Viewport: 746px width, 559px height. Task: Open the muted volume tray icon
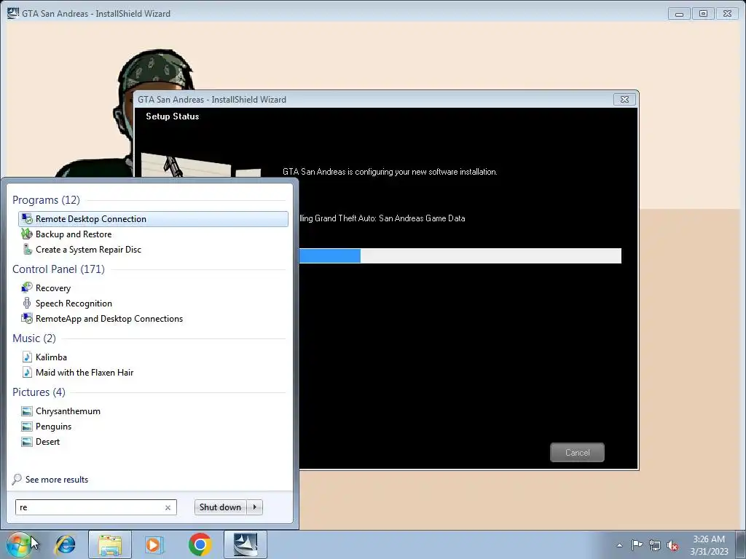(x=672, y=546)
